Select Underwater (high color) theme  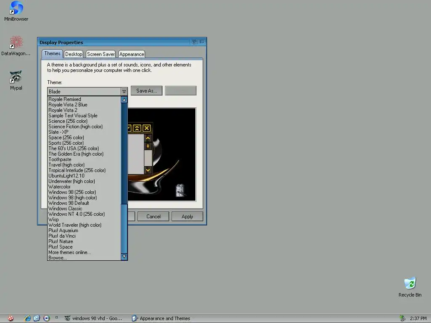tap(84, 181)
